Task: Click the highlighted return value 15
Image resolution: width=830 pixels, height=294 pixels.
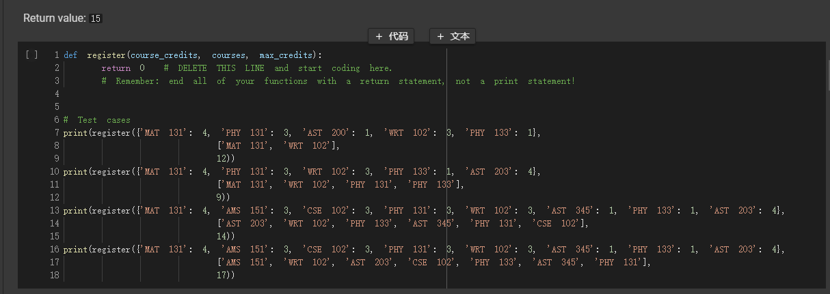Action: pyautogui.click(x=96, y=18)
